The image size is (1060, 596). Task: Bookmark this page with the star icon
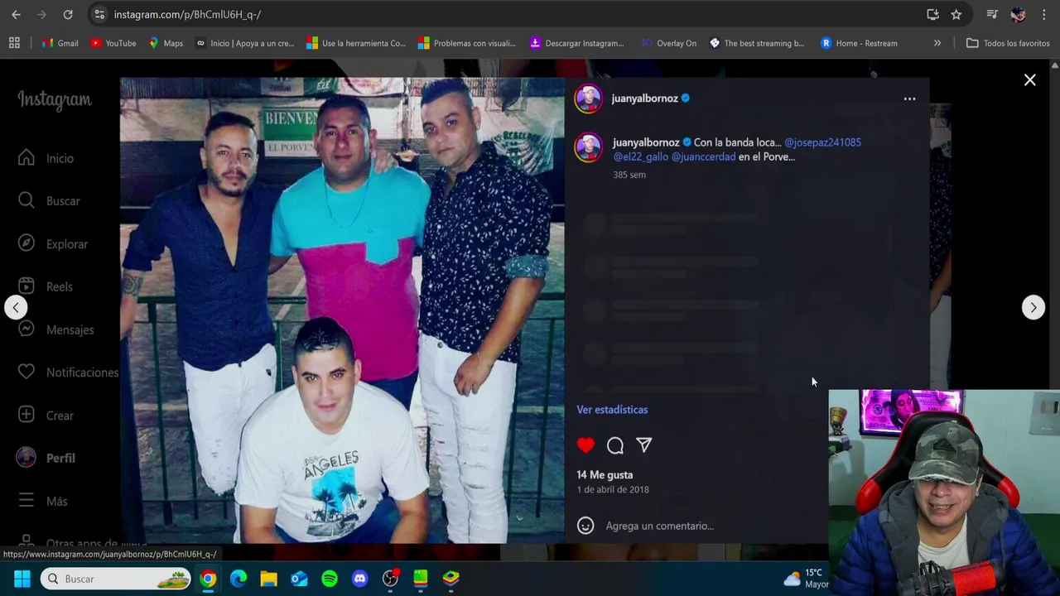coord(956,14)
